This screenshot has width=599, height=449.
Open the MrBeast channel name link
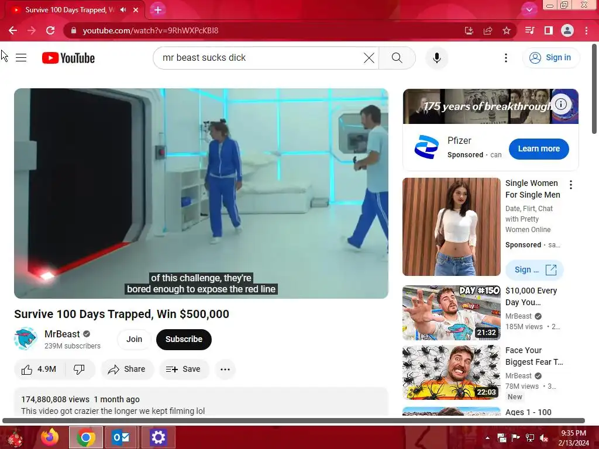pyautogui.click(x=62, y=334)
